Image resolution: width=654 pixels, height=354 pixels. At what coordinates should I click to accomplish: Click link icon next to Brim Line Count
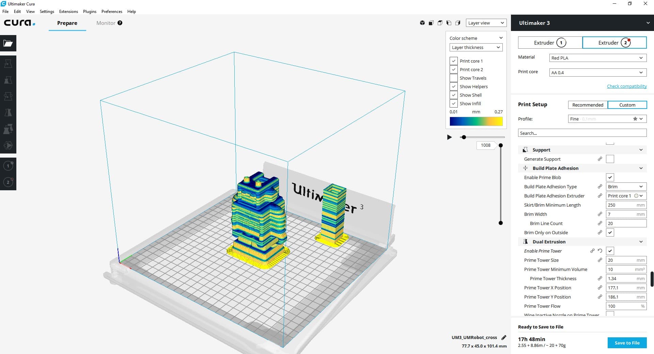[x=600, y=223]
